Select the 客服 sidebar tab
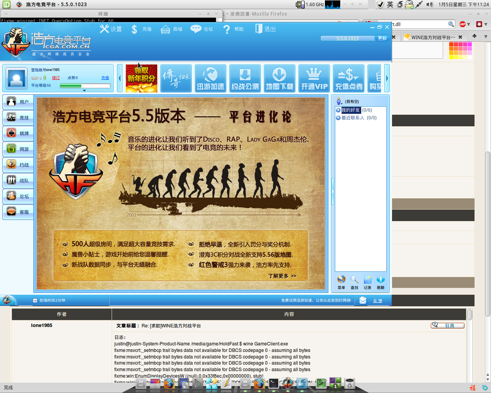 (x=18, y=212)
